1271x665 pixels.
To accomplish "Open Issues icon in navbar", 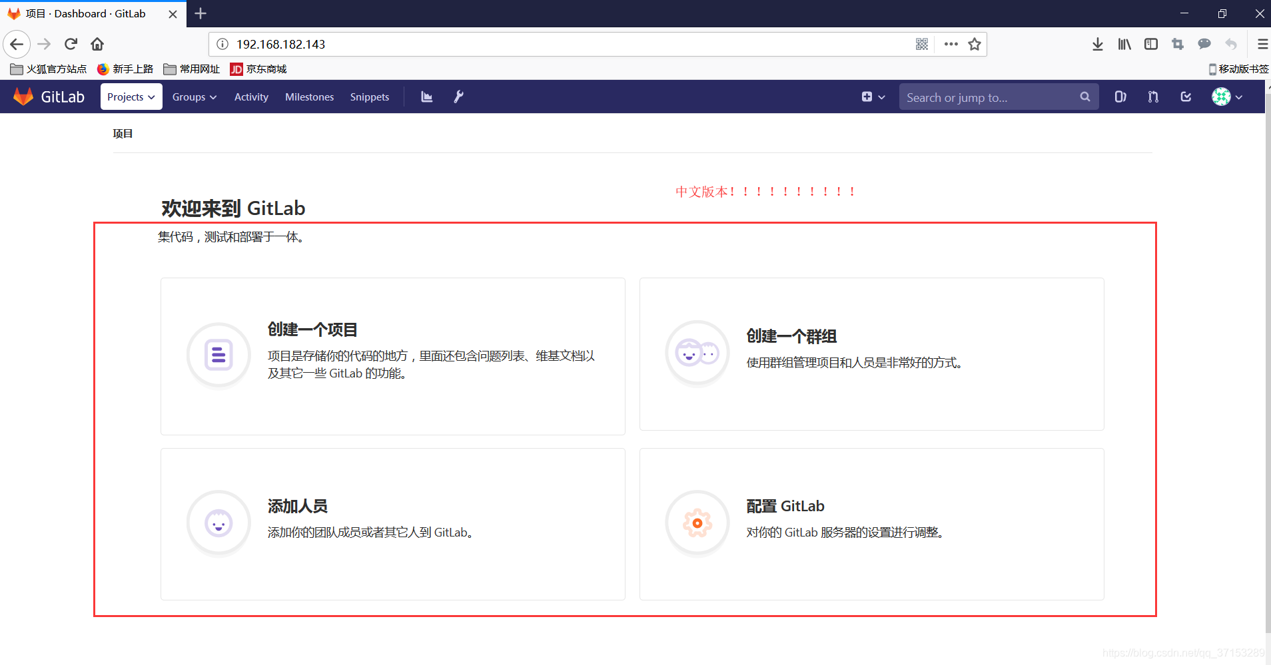I will coord(1120,97).
